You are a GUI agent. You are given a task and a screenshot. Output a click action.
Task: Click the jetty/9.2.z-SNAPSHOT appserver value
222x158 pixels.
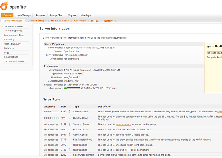pyautogui.click(x=74, y=74)
